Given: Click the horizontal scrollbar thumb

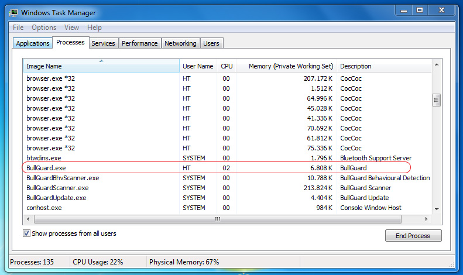Looking at the screenshot, I should tap(218, 219).
